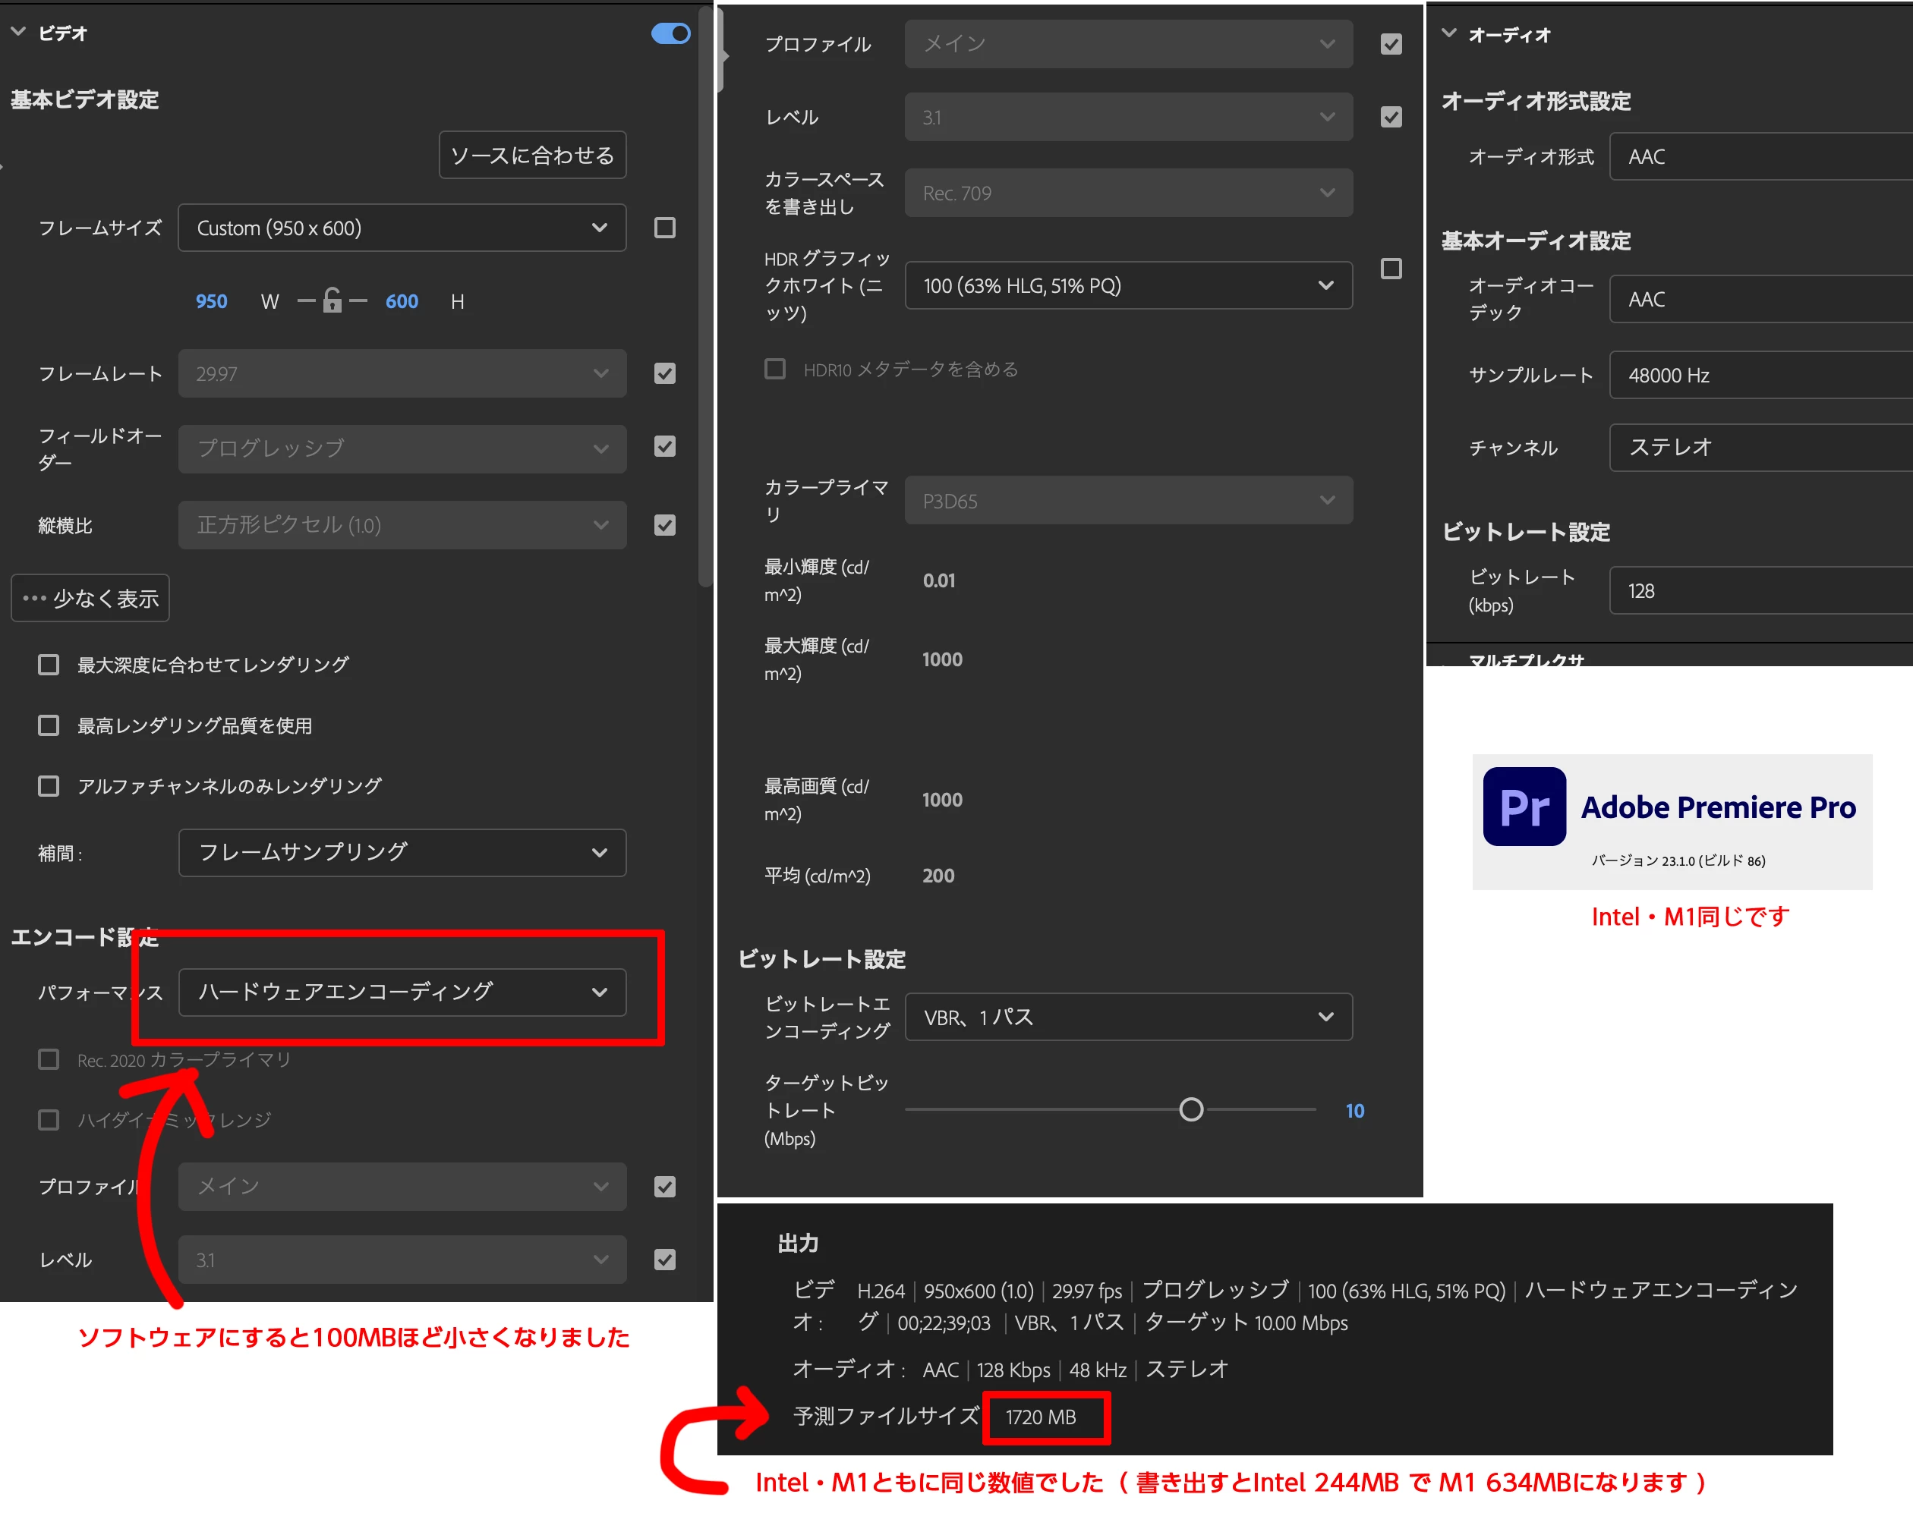The height and width of the screenshot is (1513, 1913).
Task: Open the パフォーマンス hardware encoding dropdown
Action: pyautogui.click(x=402, y=991)
